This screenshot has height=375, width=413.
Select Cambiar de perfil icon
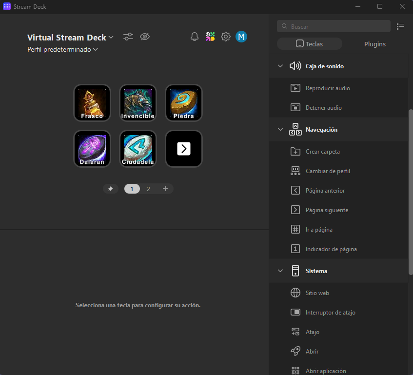pyautogui.click(x=295, y=171)
